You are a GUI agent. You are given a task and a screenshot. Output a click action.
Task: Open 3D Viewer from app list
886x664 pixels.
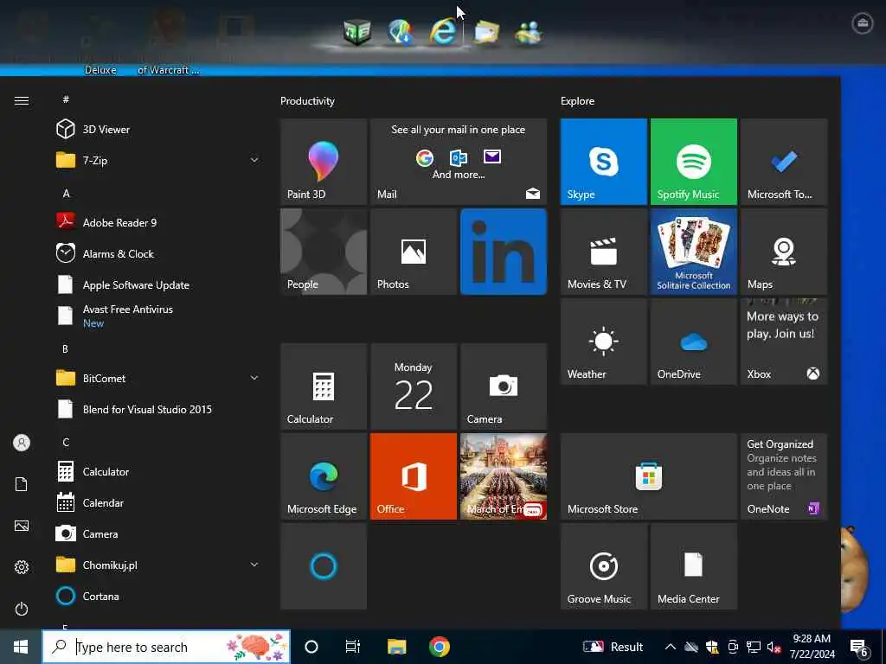[x=158, y=130]
